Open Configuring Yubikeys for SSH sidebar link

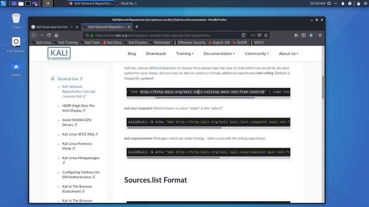pos(81,175)
